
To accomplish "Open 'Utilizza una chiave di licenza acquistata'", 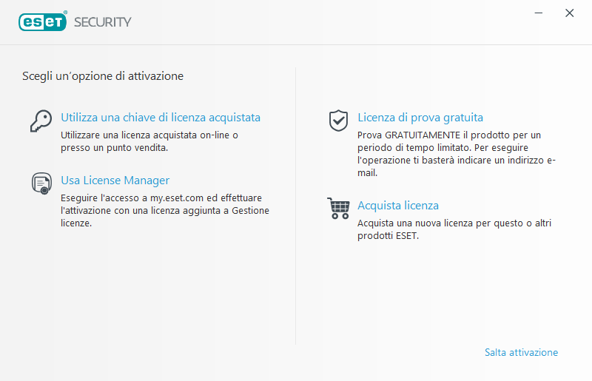I will point(161,118).
